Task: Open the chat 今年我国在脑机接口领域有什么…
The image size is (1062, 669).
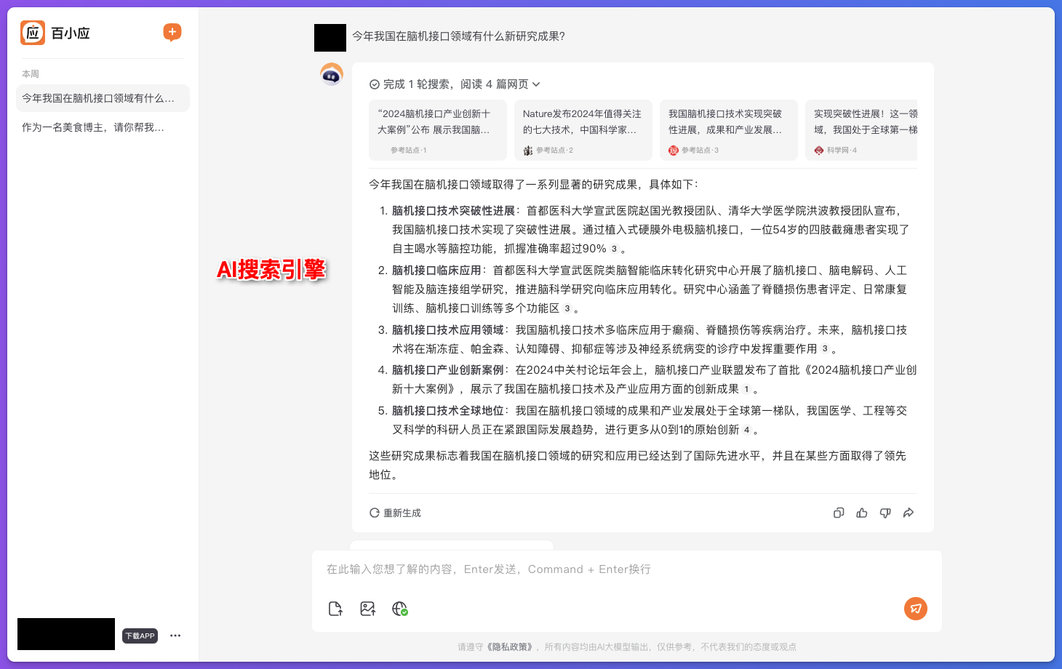Action: (103, 98)
